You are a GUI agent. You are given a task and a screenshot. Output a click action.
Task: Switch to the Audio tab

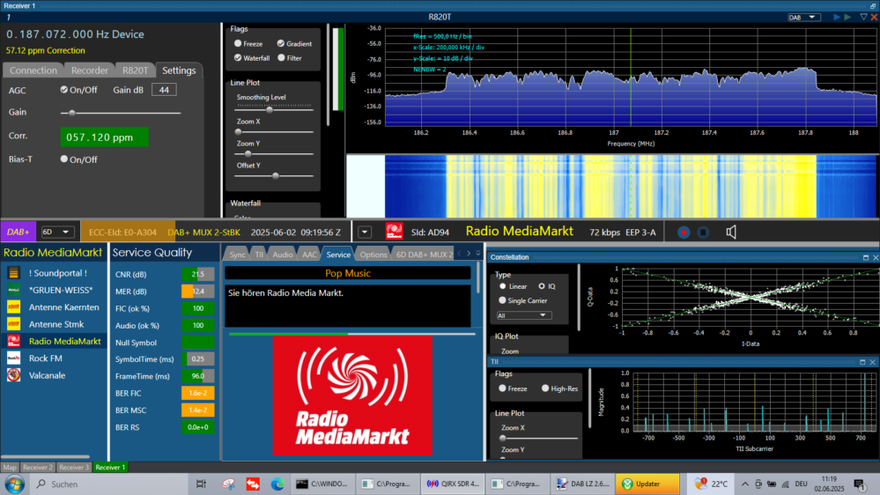282,255
